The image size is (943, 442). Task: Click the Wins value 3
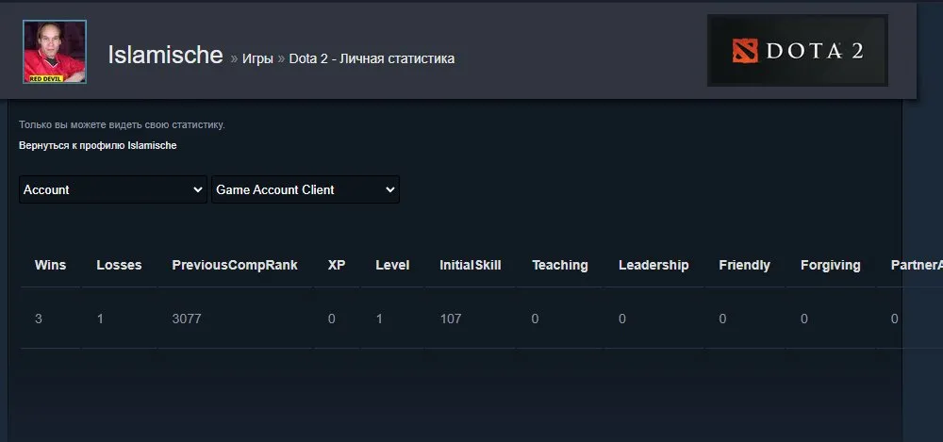pyautogui.click(x=39, y=319)
